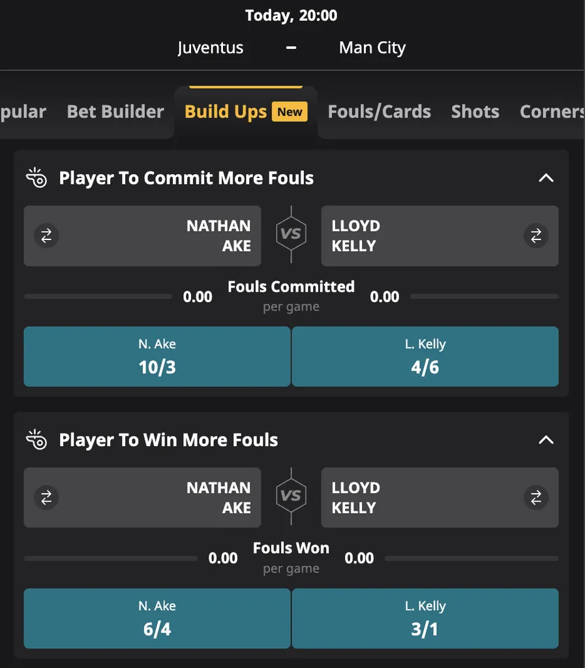Image resolution: width=585 pixels, height=668 pixels.
Task: Select the N. Ake 10/3 odds
Action: (x=157, y=356)
